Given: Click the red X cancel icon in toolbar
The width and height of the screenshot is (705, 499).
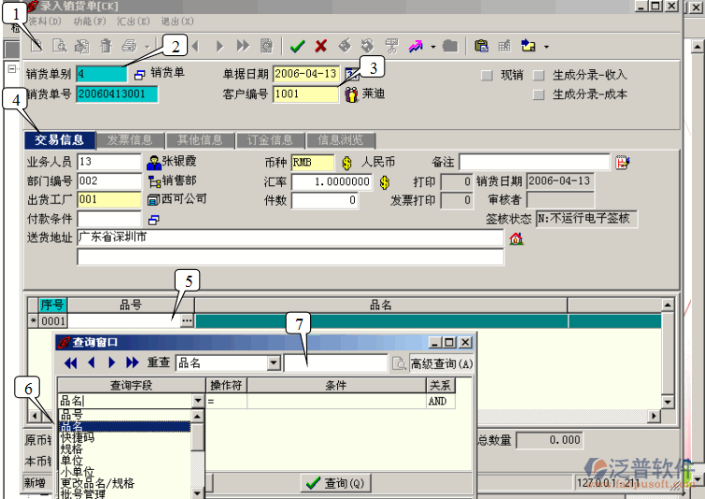Looking at the screenshot, I should pos(321,46).
